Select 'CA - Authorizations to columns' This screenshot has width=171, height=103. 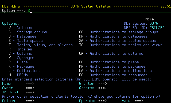pos(111,54)
